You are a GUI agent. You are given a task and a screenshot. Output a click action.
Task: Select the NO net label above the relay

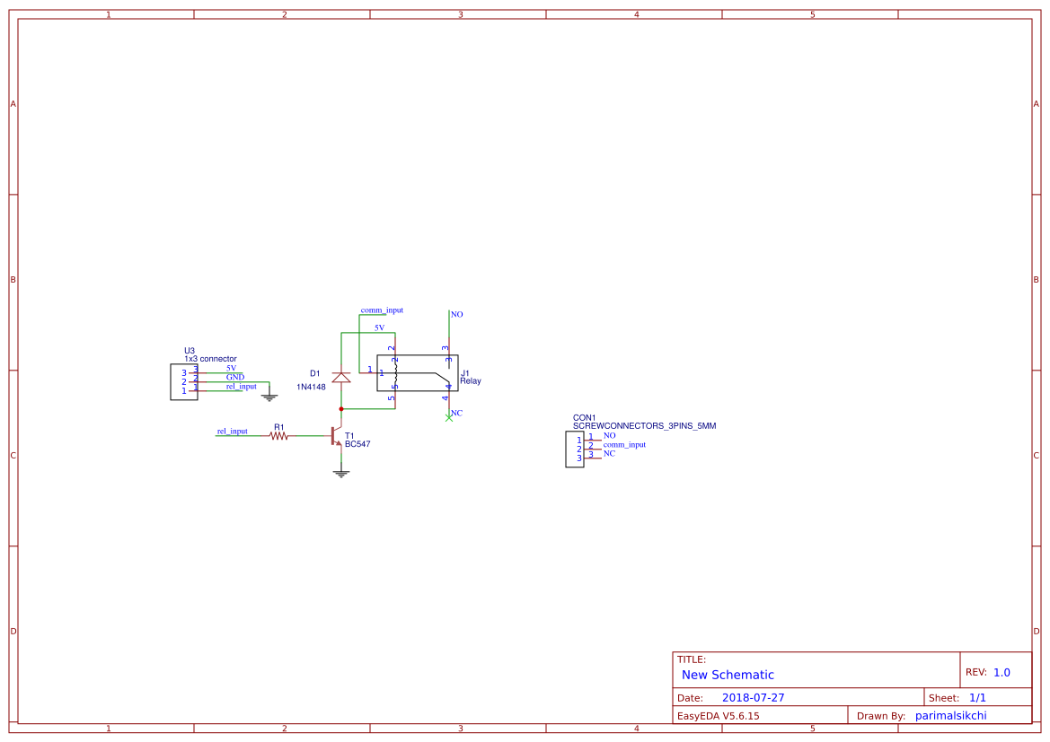click(456, 314)
